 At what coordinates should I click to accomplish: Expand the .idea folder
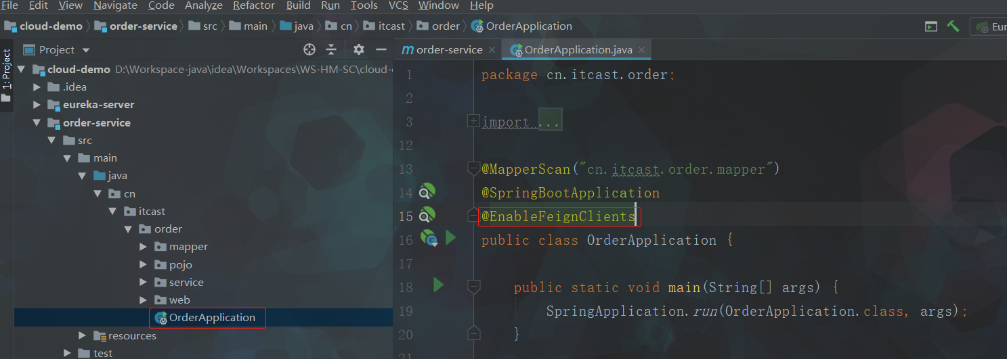point(37,87)
